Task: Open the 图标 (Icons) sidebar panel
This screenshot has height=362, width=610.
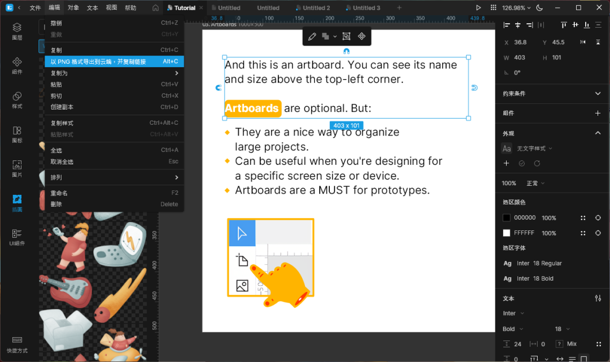Action: click(17, 134)
